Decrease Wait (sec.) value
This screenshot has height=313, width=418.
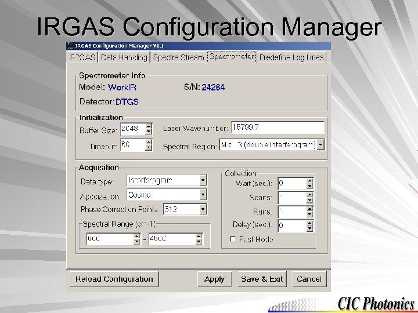pyautogui.click(x=309, y=186)
